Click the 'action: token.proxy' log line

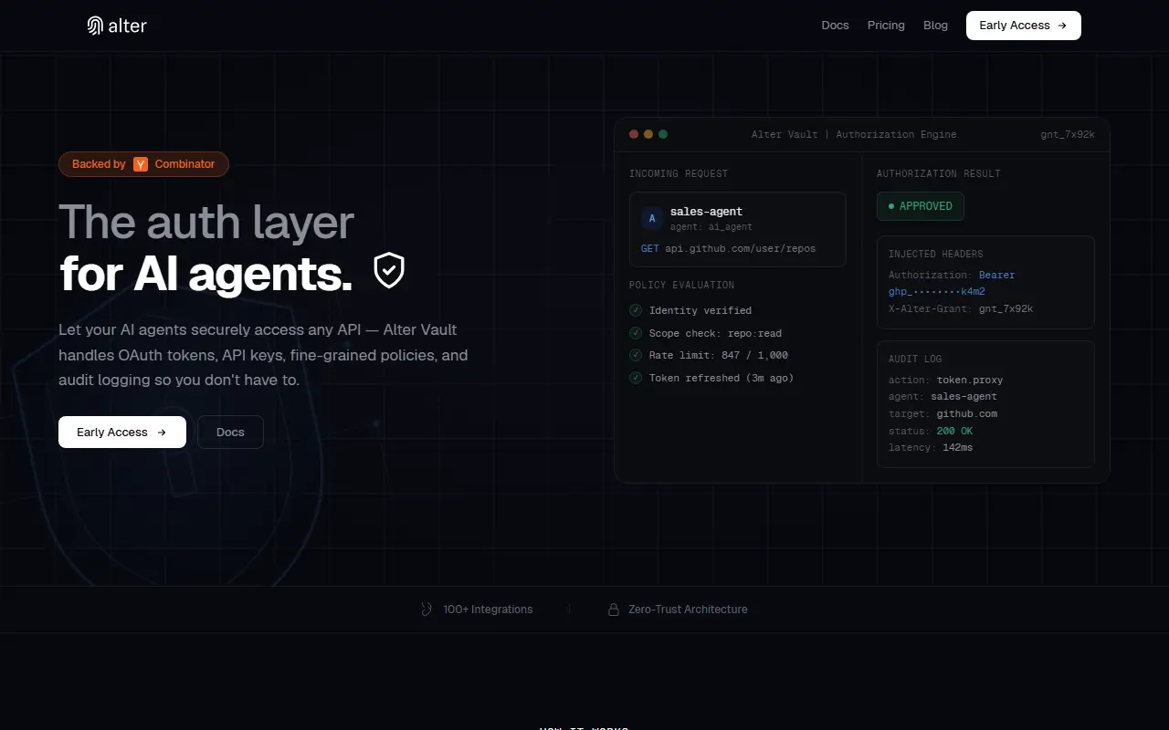[x=946, y=380]
